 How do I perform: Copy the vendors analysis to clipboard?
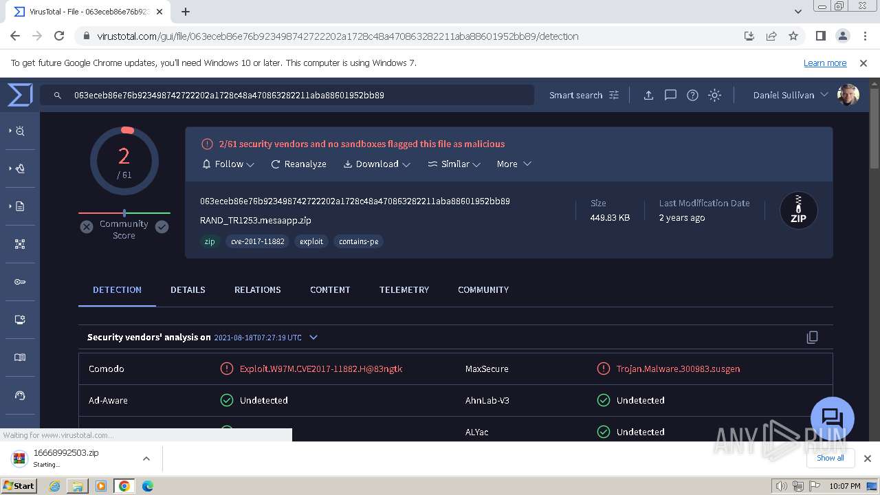(812, 337)
